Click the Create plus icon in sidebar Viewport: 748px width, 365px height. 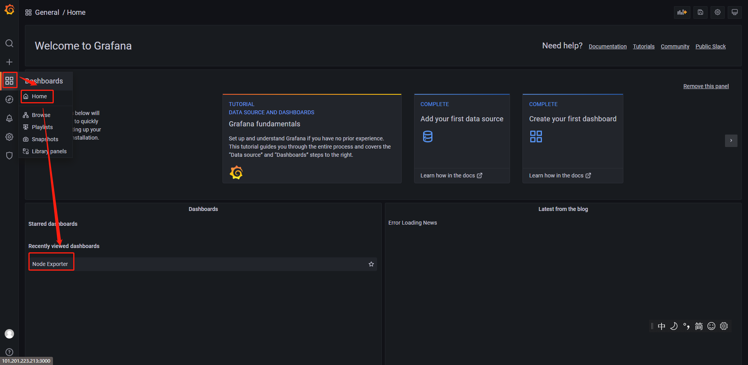pos(9,62)
